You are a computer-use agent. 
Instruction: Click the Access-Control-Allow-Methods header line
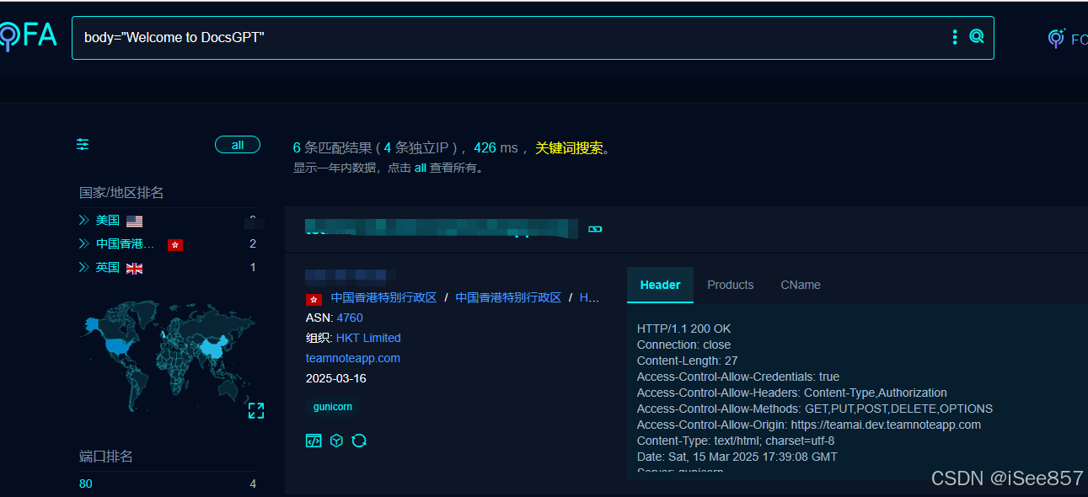[815, 409]
